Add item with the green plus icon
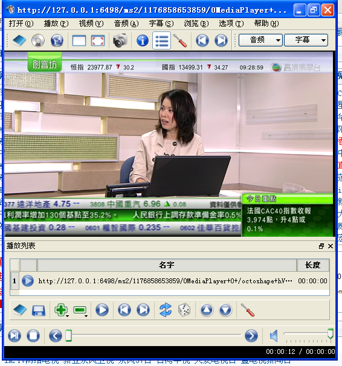Viewport: 342px width, 366px height. (x=60, y=310)
